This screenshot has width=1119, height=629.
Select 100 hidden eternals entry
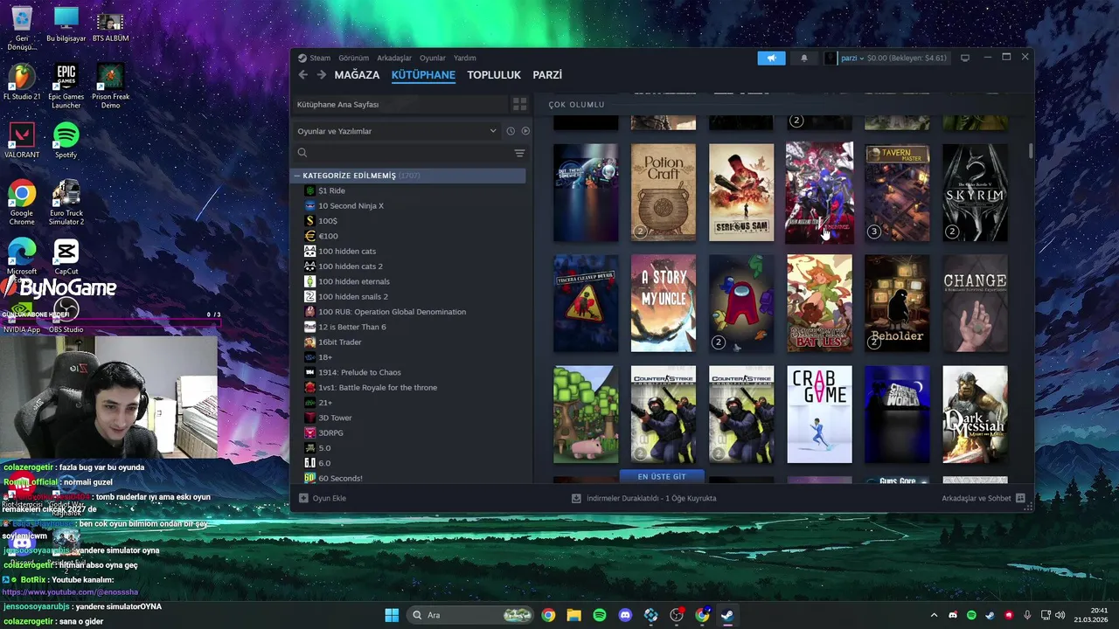point(353,281)
